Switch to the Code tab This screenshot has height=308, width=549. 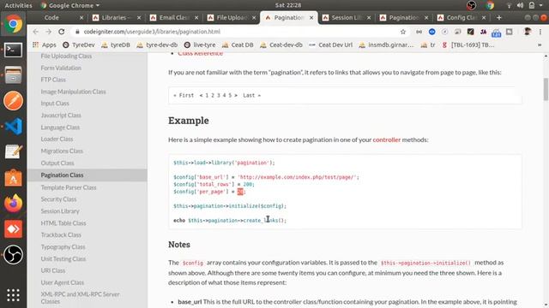click(x=51, y=17)
